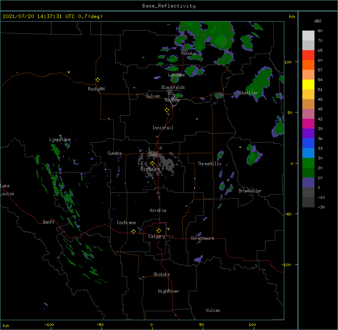Click the yellow diamond marker south of RedDeer
Viewport: 338px width, 330px height.
click(x=167, y=110)
